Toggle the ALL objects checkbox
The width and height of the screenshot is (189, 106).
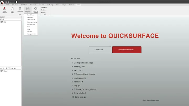[1, 22]
